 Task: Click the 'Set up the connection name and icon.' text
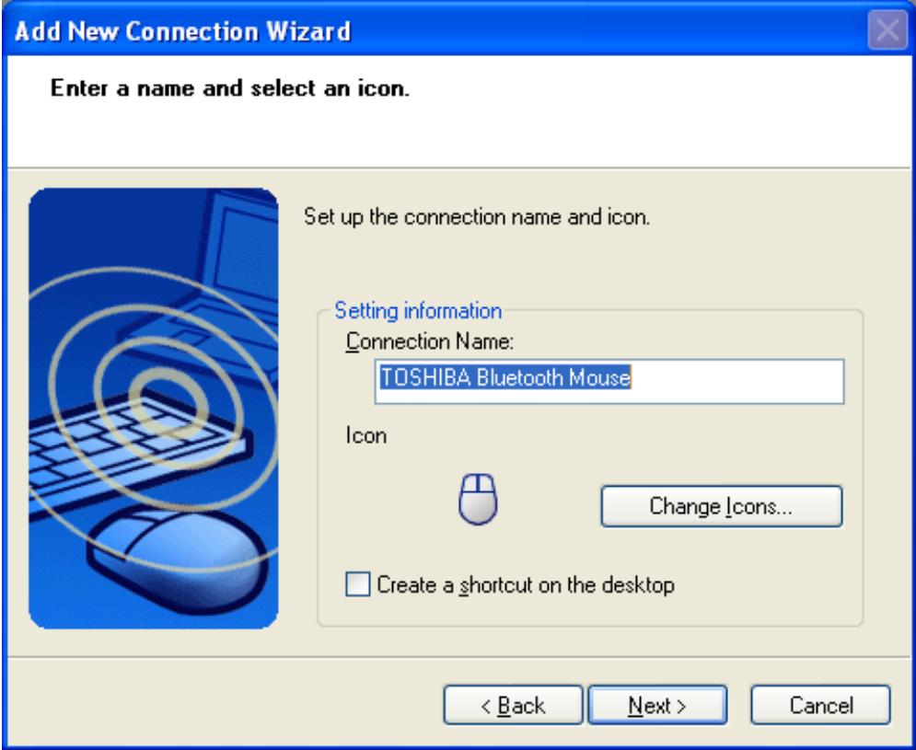point(477,216)
